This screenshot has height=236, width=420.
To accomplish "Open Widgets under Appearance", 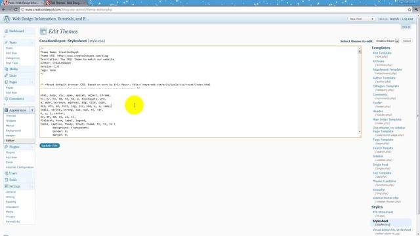I will 10,121.
